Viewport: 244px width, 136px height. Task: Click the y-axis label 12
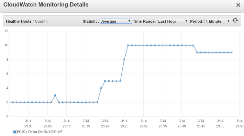pyautogui.click(x=7, y=31)
